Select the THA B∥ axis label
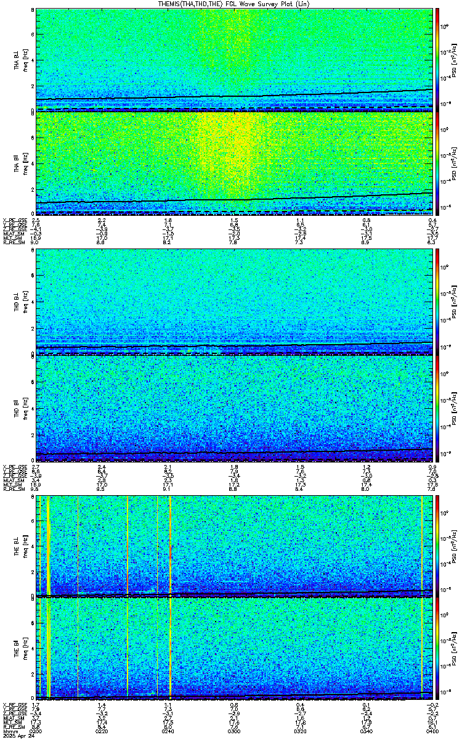462x740 pixels. click(x=17, y=163)
